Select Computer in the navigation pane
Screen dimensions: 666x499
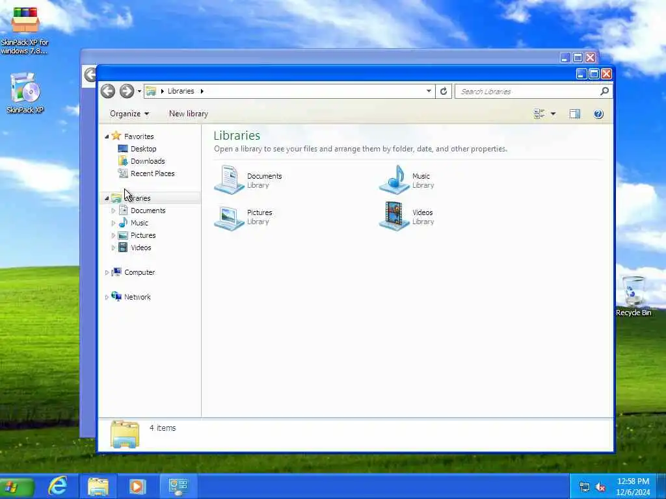click(139, 272)
